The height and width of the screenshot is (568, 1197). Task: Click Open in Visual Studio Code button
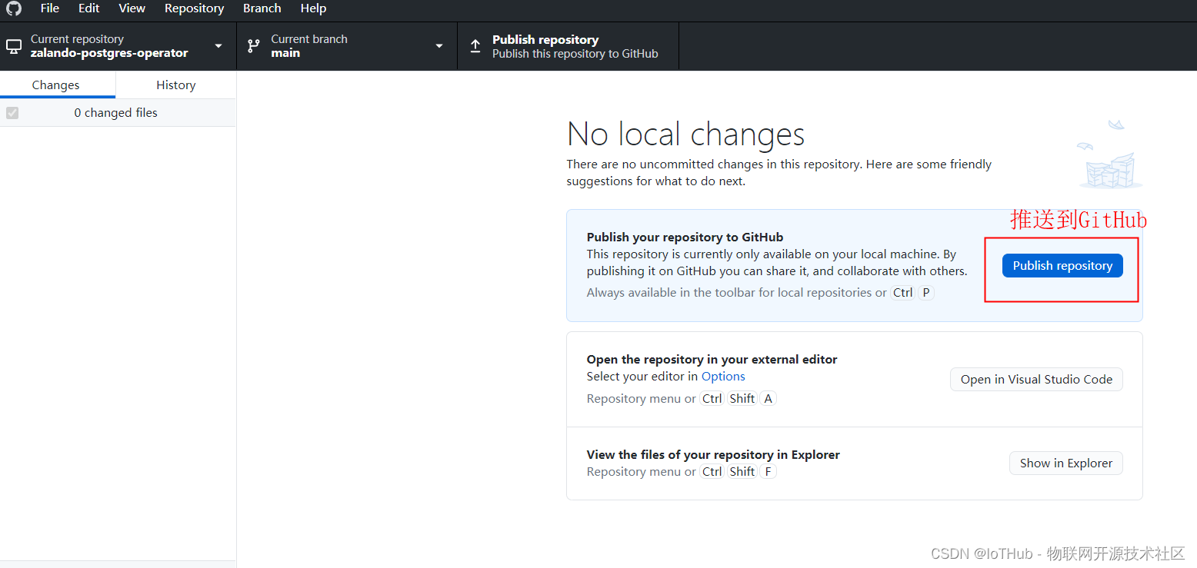pyautogui.click(x=1036, y=380)
